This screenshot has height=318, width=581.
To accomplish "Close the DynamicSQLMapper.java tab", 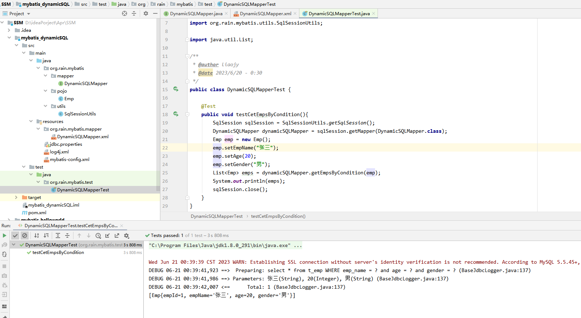I will [226, 14].
